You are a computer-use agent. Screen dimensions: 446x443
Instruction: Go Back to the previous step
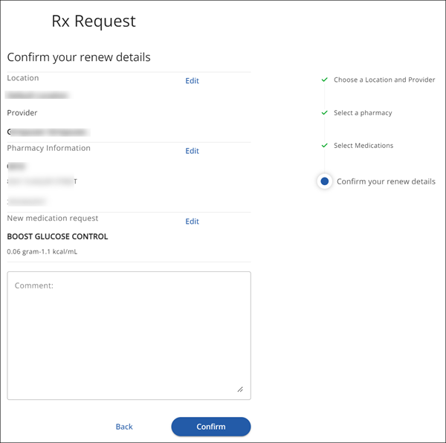tap(124, 427)
